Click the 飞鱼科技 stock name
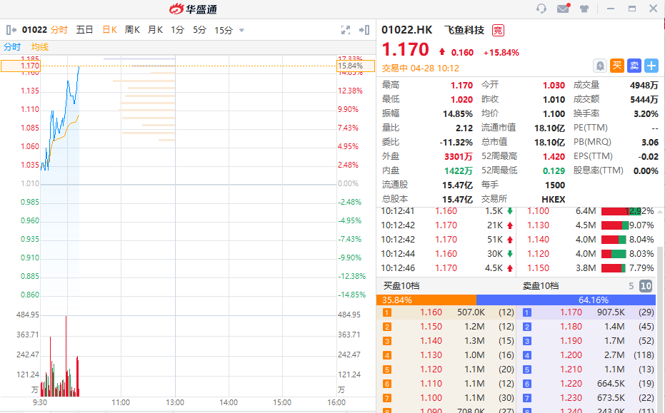665x413 pixels. click(464, 30)
